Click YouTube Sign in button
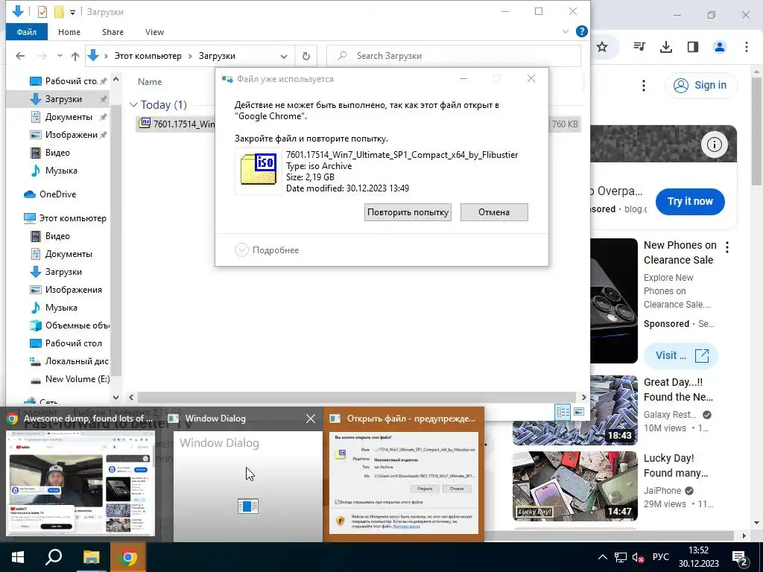 (x=700, y=85)
